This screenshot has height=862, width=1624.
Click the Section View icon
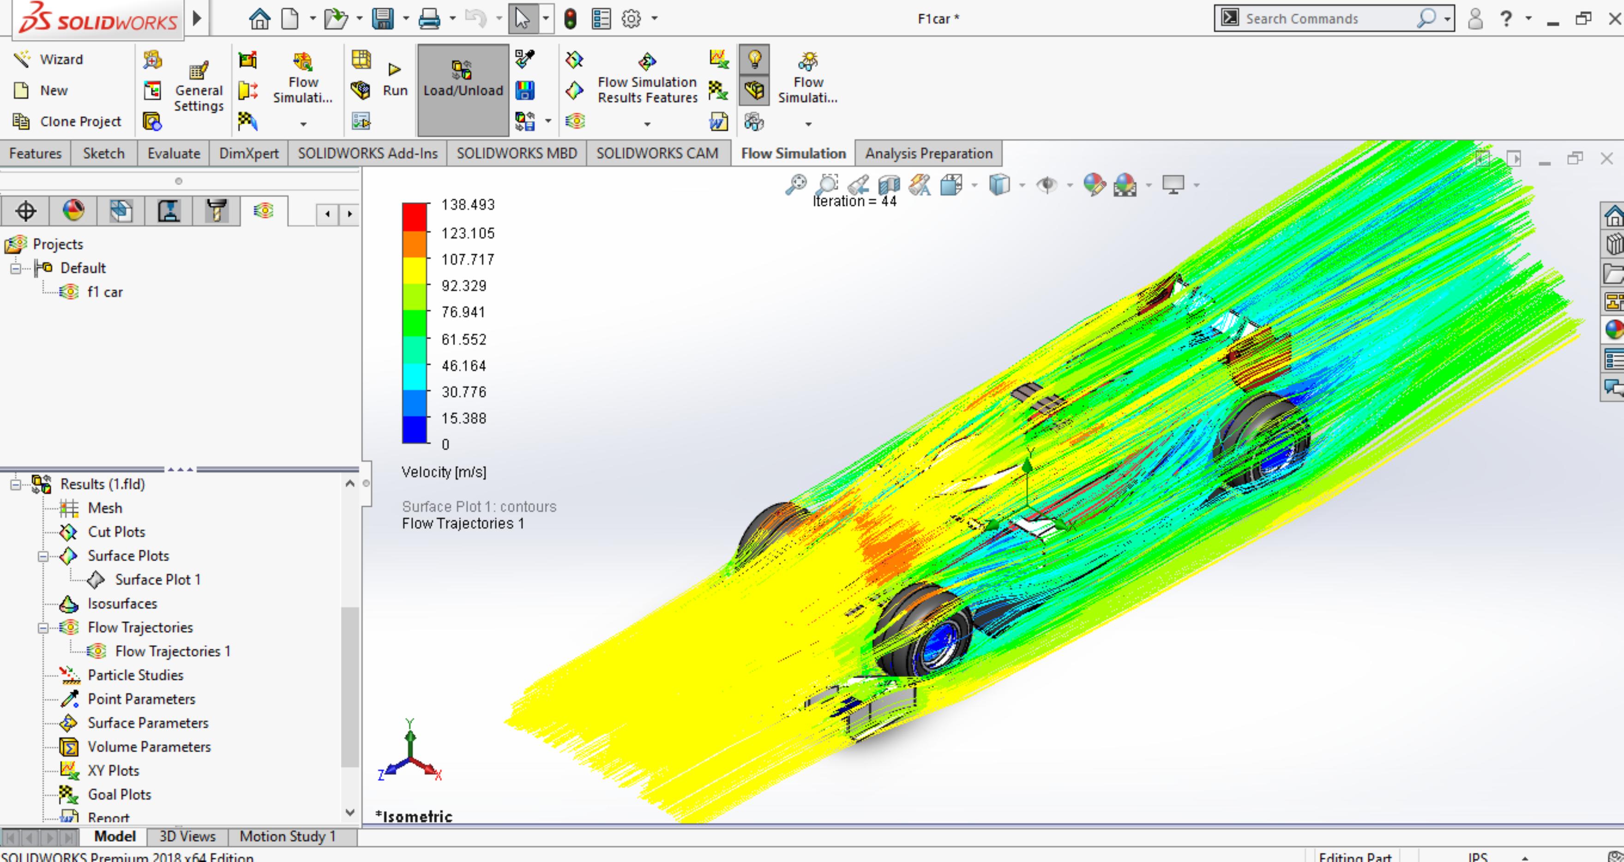(x=888, y=184)
